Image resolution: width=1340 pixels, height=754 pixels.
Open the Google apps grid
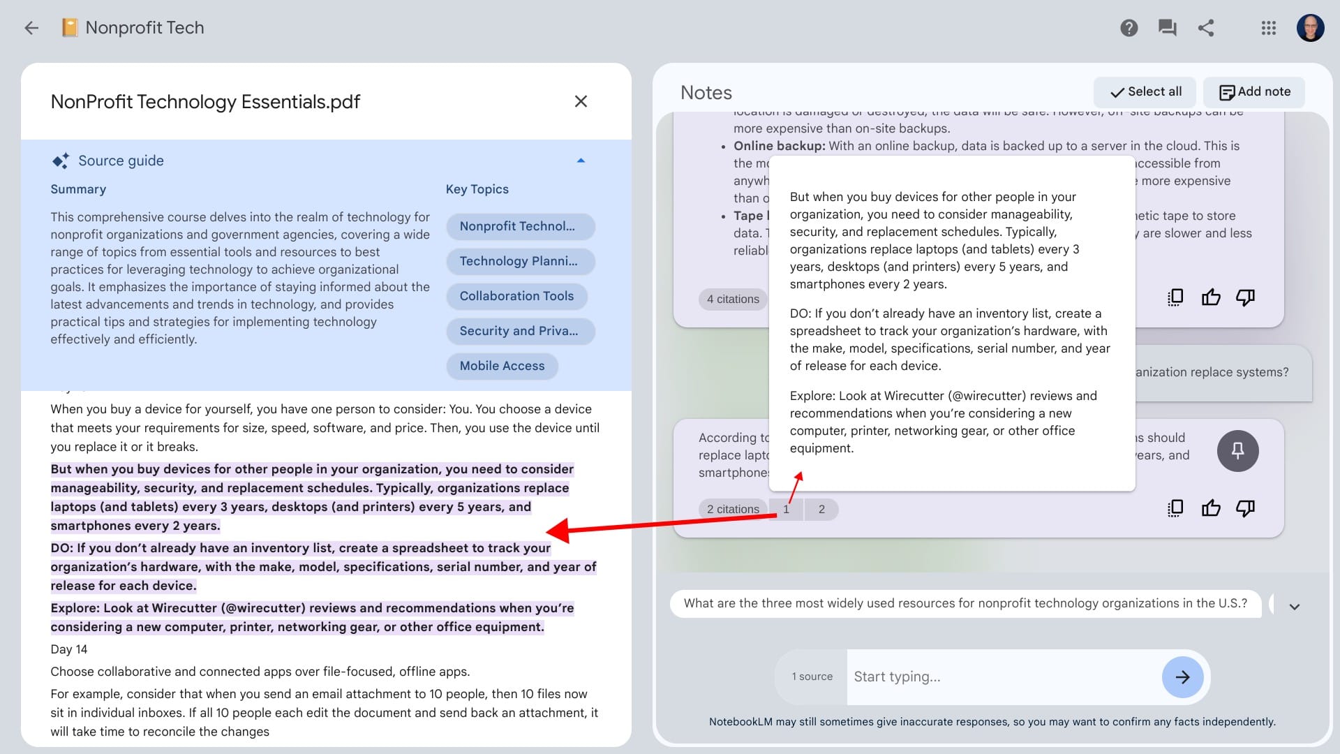[1269, 28]
